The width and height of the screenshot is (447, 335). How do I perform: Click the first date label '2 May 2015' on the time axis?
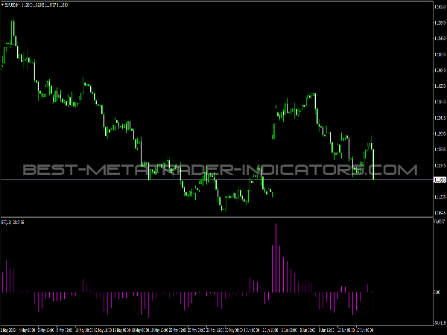point(7,330)
